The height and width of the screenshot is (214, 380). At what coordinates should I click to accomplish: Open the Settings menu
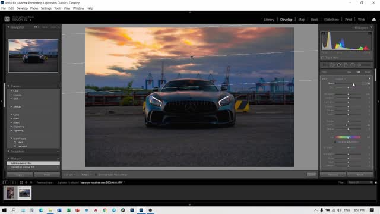(x=46, y=8)
